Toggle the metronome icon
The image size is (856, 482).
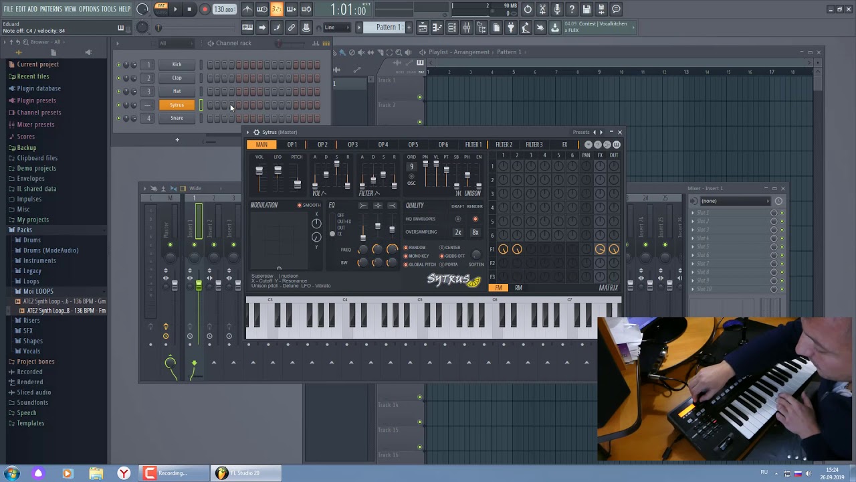[x=247, y=9]
